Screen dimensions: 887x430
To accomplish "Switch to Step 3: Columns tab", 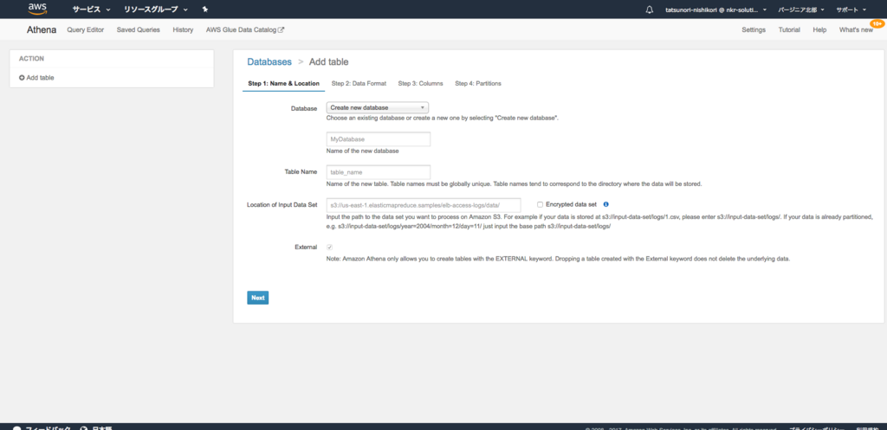I will click(420, 84).
